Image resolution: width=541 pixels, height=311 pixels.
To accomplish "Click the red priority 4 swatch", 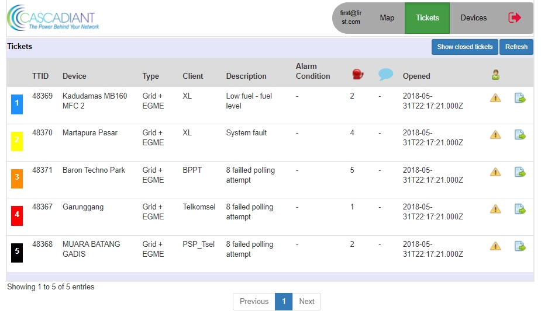I will click(x=17, y=215).
